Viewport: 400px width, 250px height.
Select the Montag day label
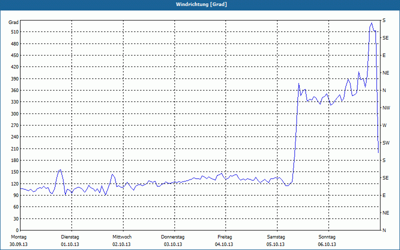[x=18, y=237]
